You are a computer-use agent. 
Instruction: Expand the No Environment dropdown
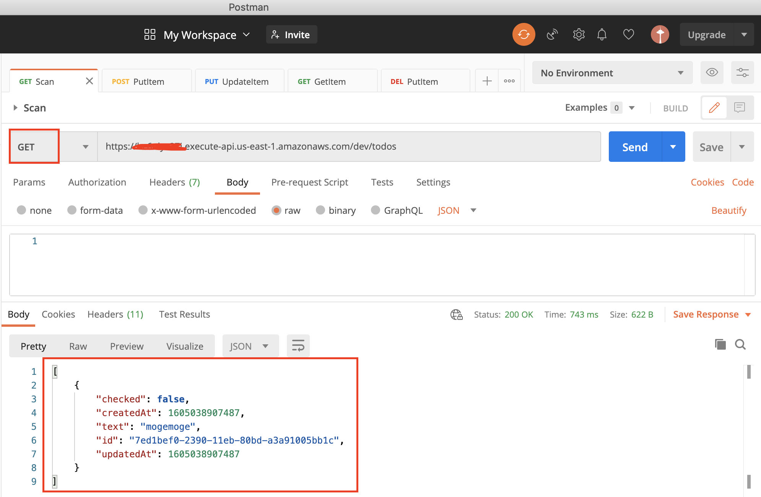point(680,73)
